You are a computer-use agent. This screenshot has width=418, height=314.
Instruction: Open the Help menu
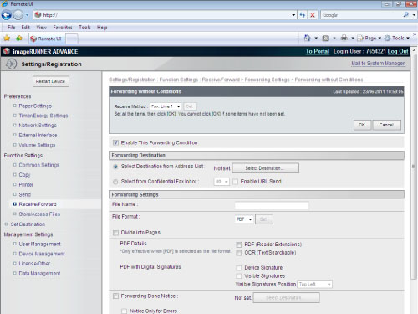pyautogui.click(x=102, y=28)
